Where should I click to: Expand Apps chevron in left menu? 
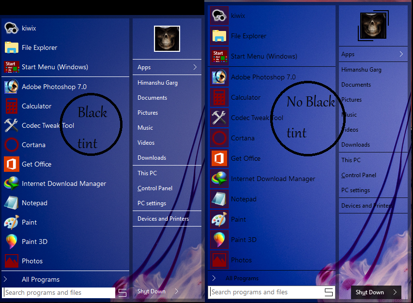click(195, 67)
